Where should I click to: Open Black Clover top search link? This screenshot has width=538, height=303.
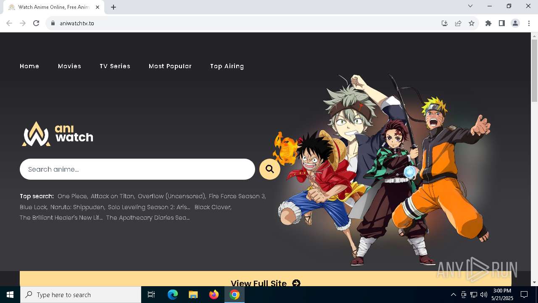pos(213,207)
